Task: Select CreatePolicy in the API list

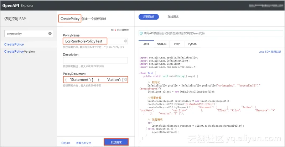Action: pyautogui.click(x=14, y=44)
